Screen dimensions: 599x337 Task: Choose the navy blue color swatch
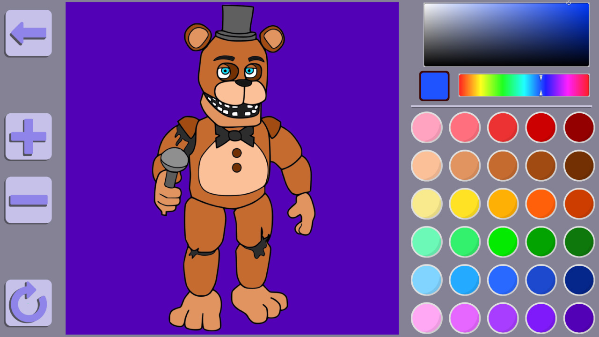579,280
